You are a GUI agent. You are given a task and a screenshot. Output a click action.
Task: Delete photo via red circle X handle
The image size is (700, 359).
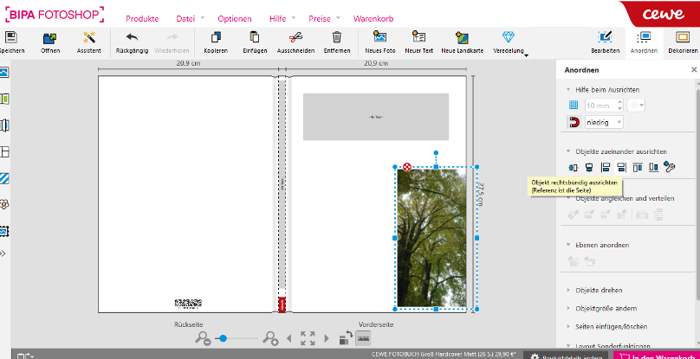pos(406,167)
